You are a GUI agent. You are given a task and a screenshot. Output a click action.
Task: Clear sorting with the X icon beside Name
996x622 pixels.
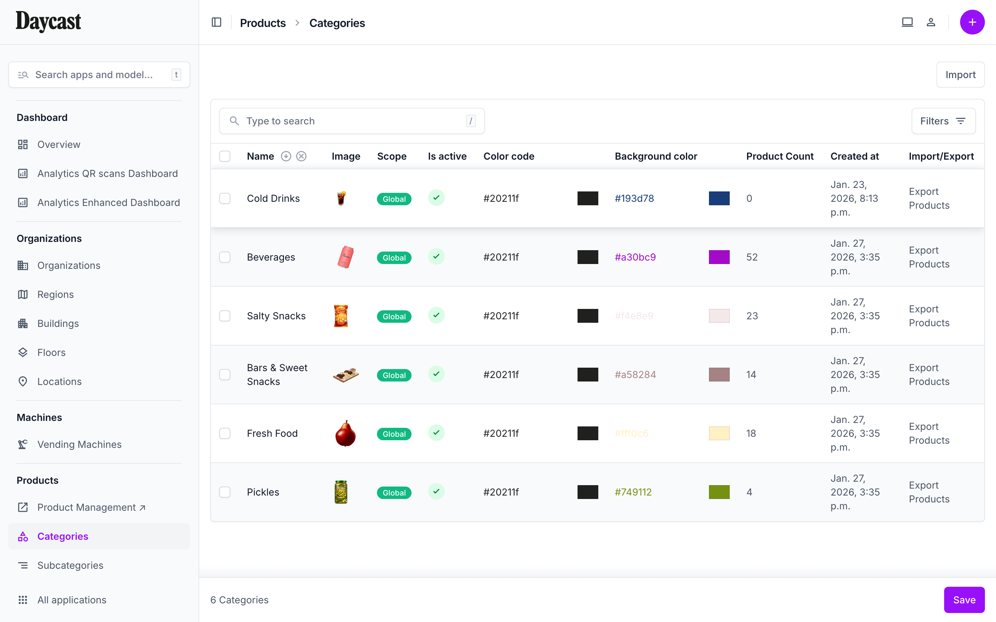tap(301, 156)
